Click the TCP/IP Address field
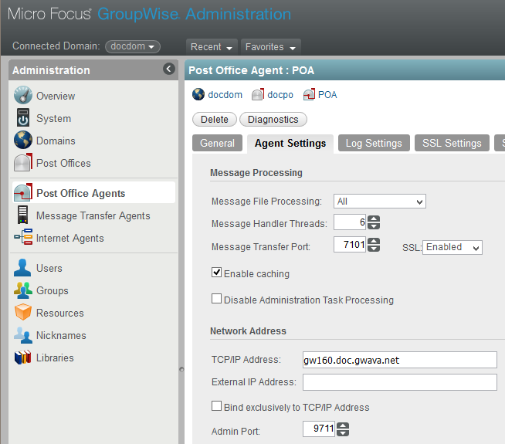This screenshot has width=505, height=444. [x=400, y=360]
